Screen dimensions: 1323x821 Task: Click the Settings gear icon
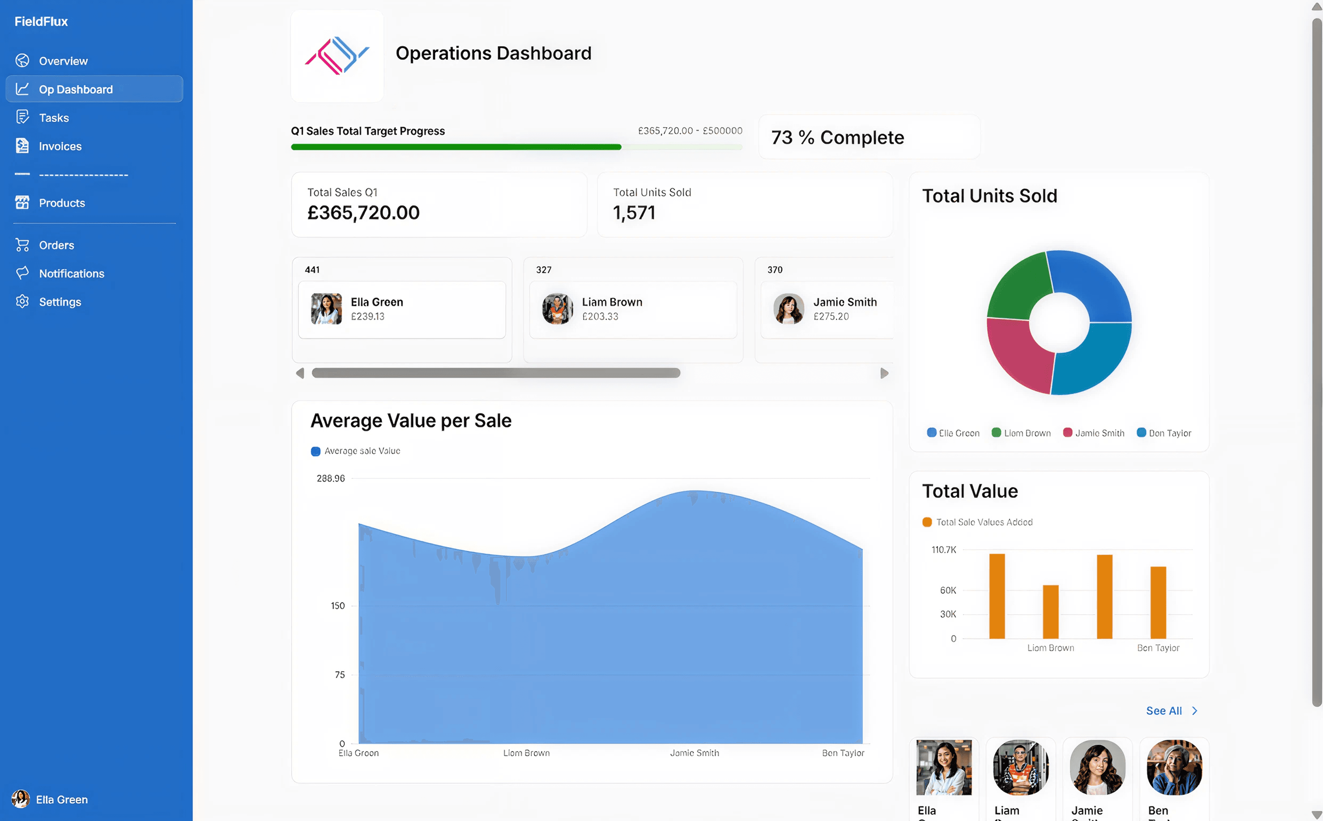tap(22, 301)
